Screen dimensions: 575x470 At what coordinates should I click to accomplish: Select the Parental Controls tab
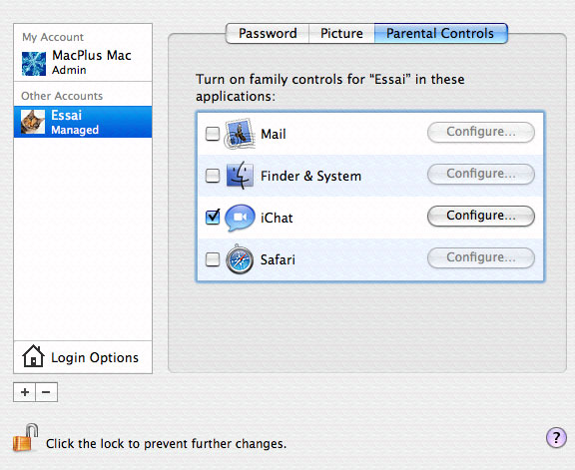tap(441, 33)
